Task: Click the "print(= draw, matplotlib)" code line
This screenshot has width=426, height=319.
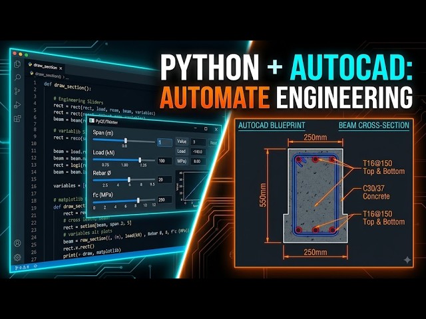Action: tap(92, 253)
